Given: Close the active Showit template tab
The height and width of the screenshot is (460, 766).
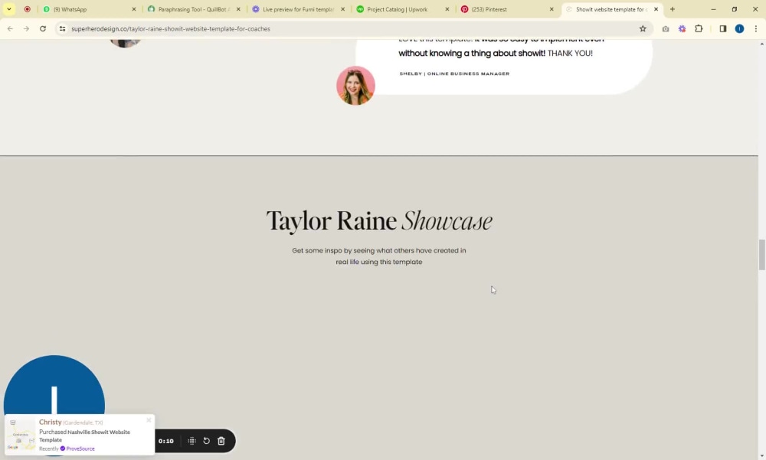Looking at the screenshot, I should point(656,9).
